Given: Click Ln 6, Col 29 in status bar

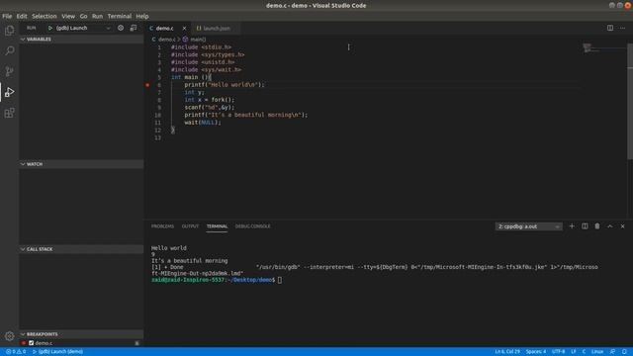Looking at the screenshot, I should pos(507,352).
